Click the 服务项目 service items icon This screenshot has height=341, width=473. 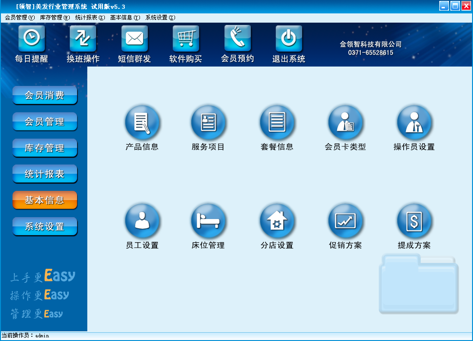tap(208, 123)
